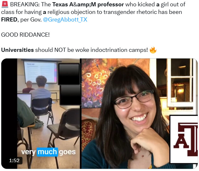The width and height of the screenshot is (199, 171).
Task: Click the bold word "FIRED"
Action: pos(9,20)
